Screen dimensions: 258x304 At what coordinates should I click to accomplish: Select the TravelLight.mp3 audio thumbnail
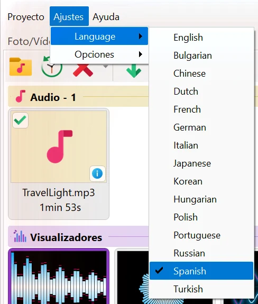pos(59,146)
